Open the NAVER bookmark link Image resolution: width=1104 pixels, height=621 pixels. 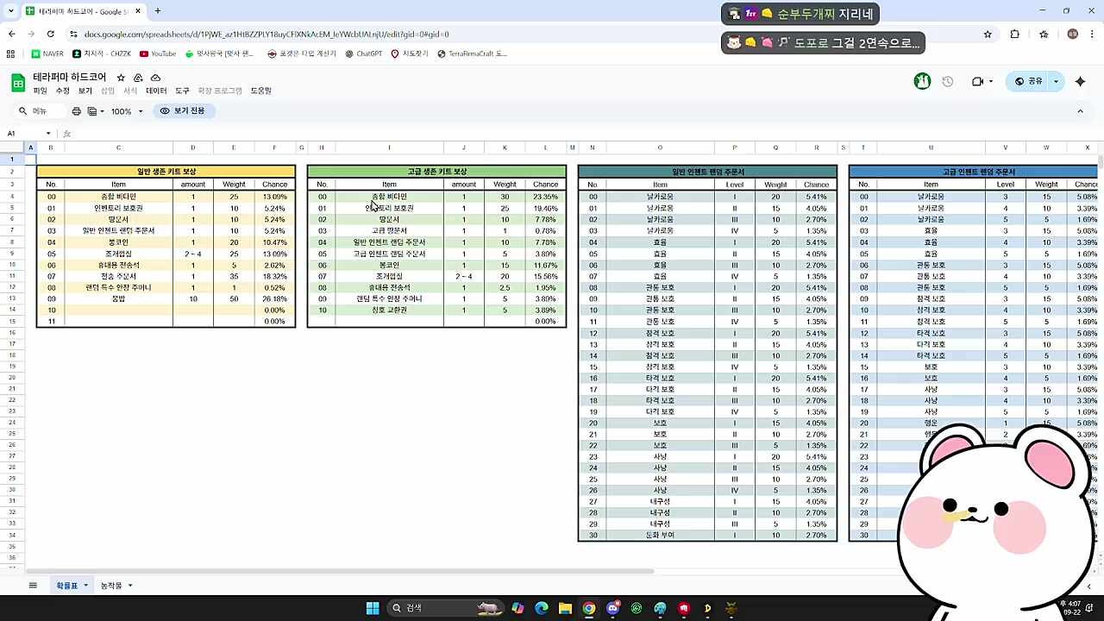(x=47, y=53)
